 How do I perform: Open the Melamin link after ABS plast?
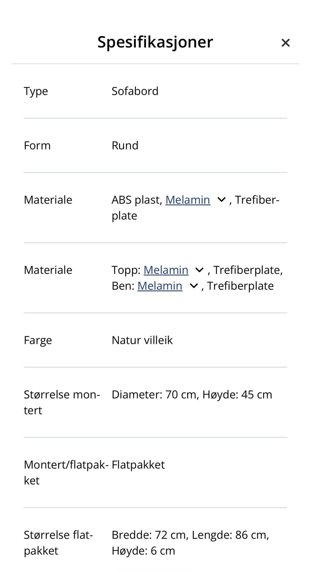[187, 200]
